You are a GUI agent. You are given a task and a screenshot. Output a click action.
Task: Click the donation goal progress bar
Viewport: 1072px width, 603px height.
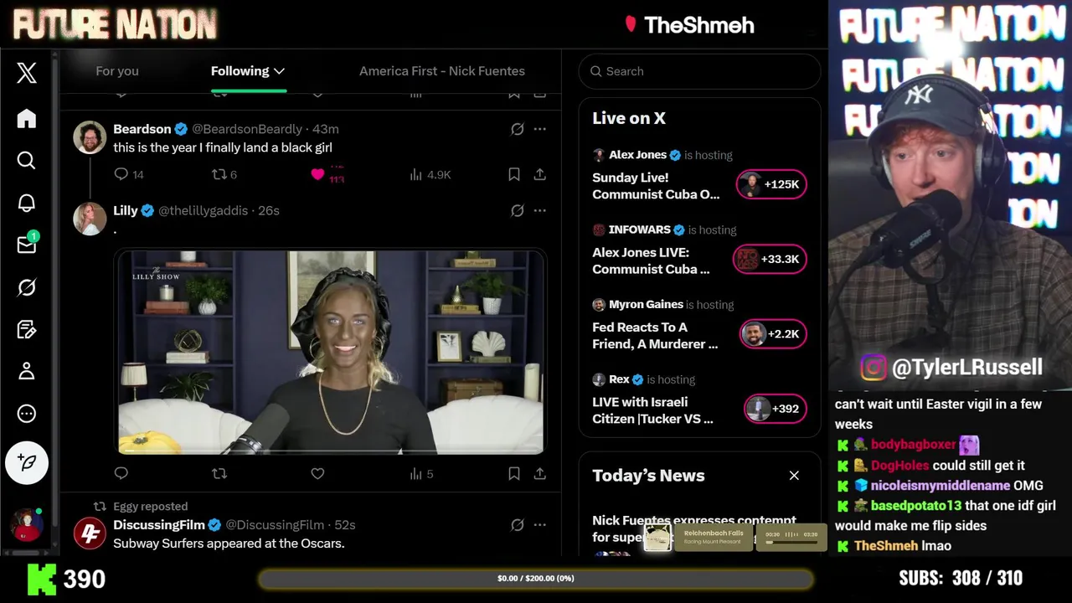536,579
